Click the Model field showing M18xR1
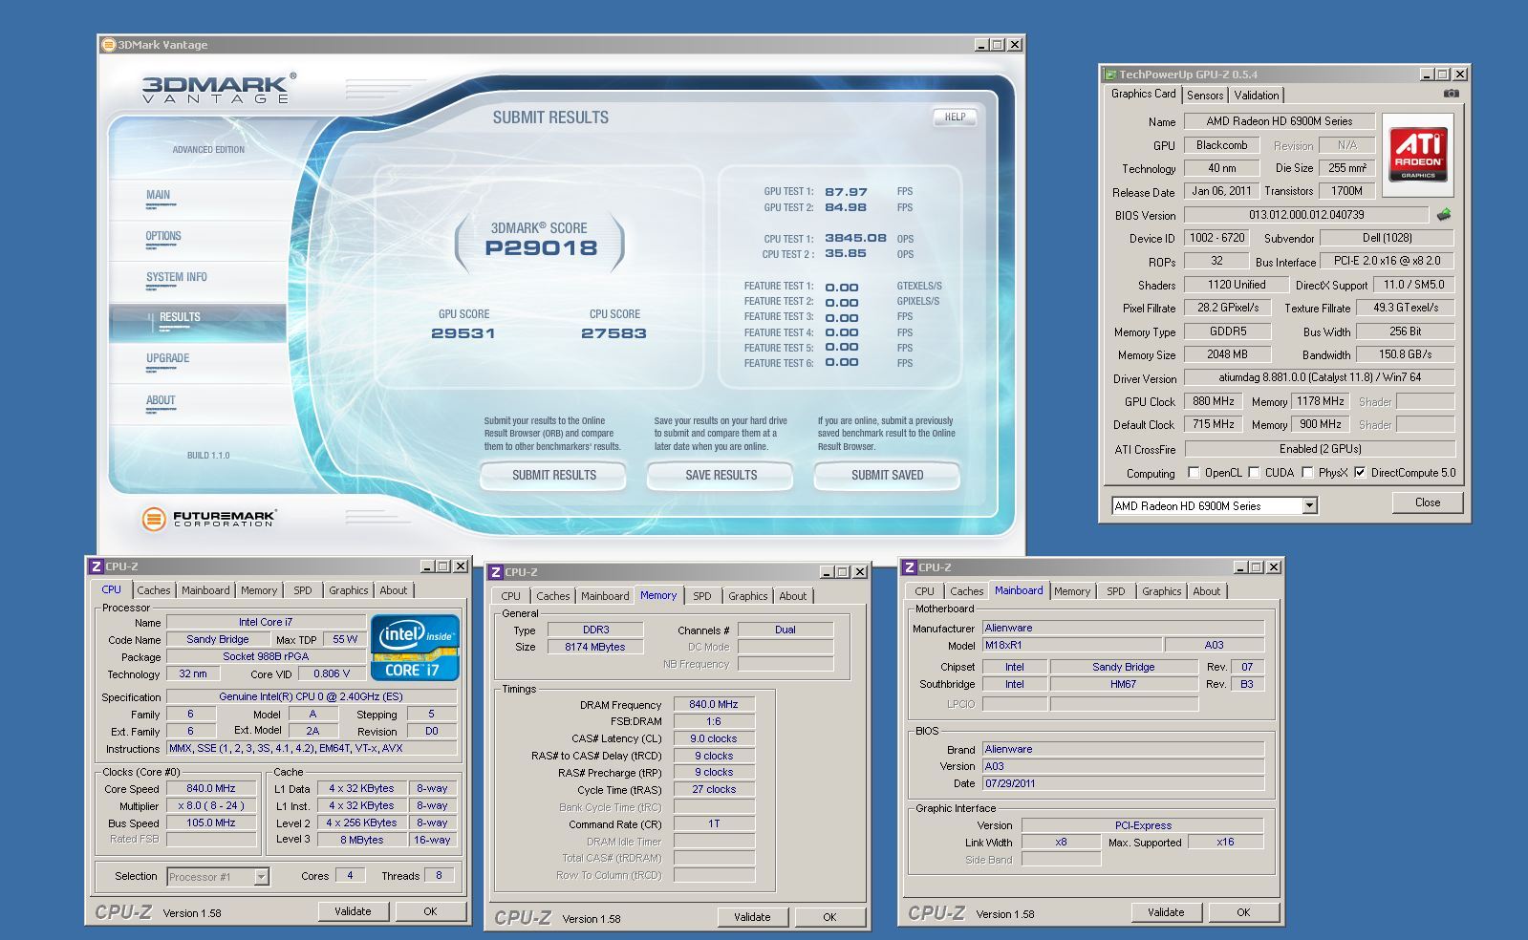Viewport: 1528px width, 940px height. [1072, 645]
